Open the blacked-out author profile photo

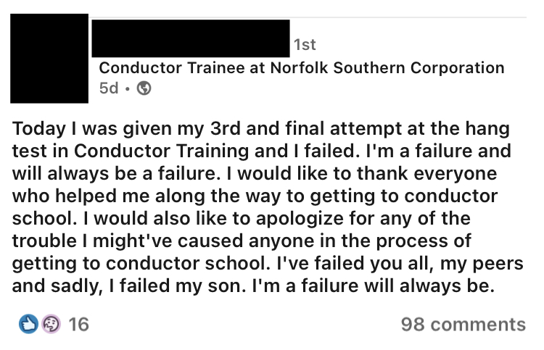pyautogui.click(x=49, y=58)
